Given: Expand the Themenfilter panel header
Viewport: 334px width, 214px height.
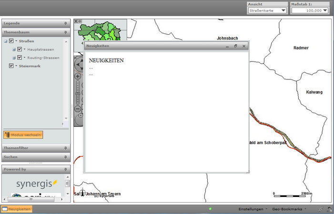Looking at the screenshot, I should [36, 148].
